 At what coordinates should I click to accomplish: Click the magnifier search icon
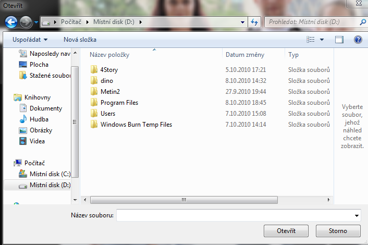pyautogui.click(x=363, y=22)
